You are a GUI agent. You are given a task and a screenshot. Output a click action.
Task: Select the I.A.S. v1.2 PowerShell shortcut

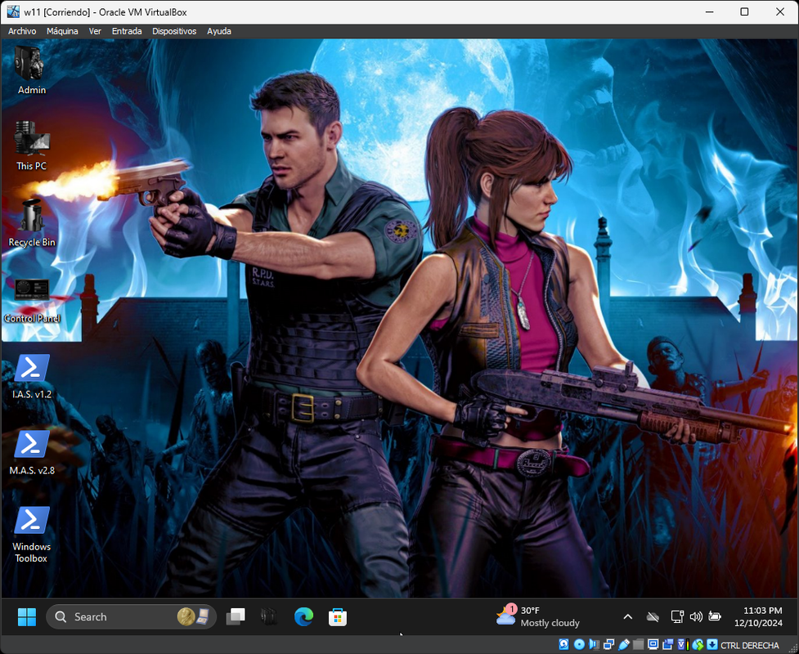coord(32,376)
